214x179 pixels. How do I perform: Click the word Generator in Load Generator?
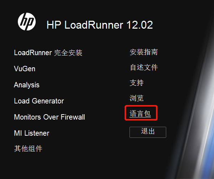pyautogui.click(x=48, y=101)
